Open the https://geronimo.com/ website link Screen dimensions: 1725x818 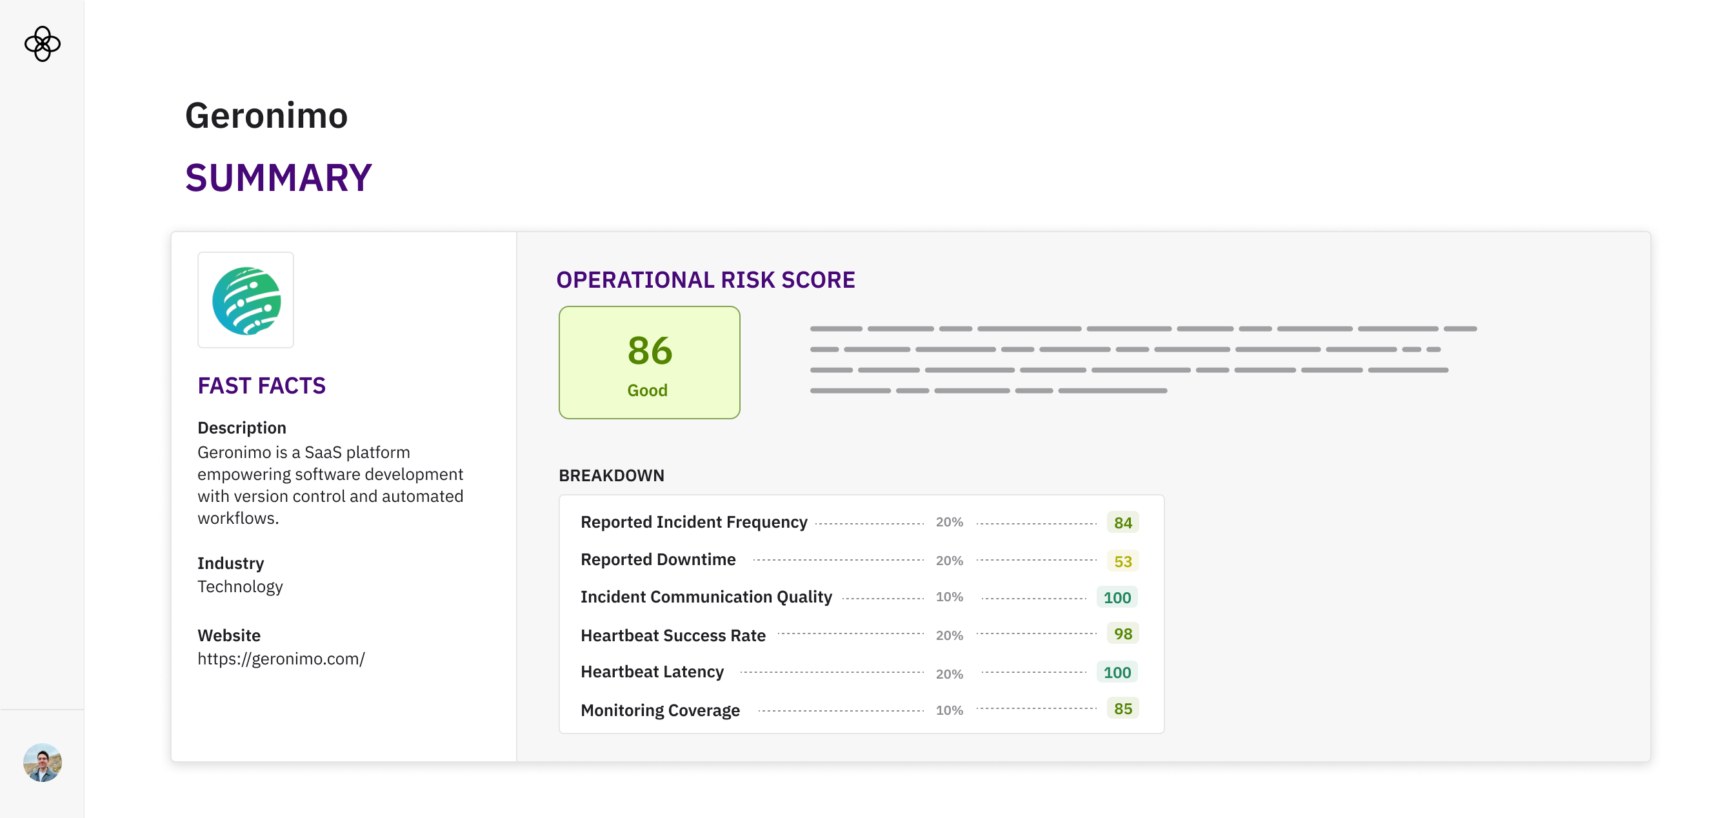tap(281, 659)
